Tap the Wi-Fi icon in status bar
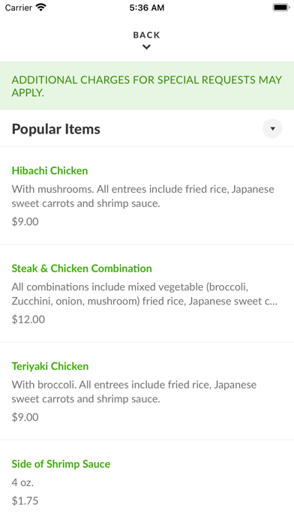 click(41, 7)
